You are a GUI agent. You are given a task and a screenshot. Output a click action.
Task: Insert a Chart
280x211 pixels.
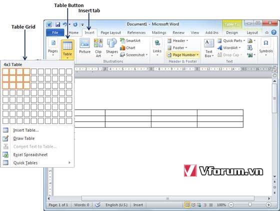pos(127,48)
